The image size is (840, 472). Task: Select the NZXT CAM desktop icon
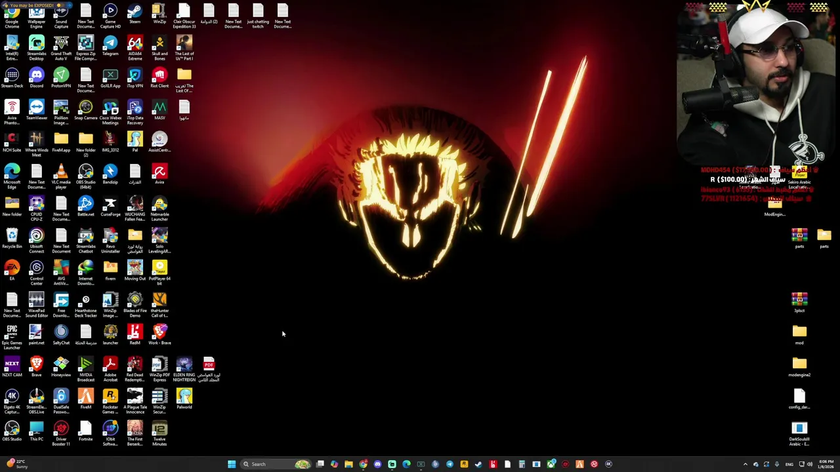pyautogui.click(x=12, y=367)
